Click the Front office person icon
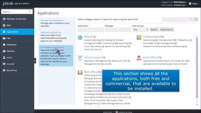 [139, 58]
